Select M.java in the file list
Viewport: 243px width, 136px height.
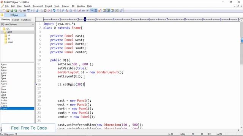click(4, 97)
